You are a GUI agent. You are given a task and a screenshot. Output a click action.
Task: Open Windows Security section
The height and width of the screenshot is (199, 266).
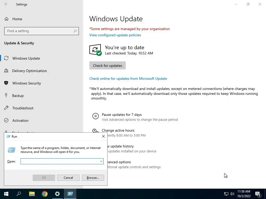tap(27, 83)
